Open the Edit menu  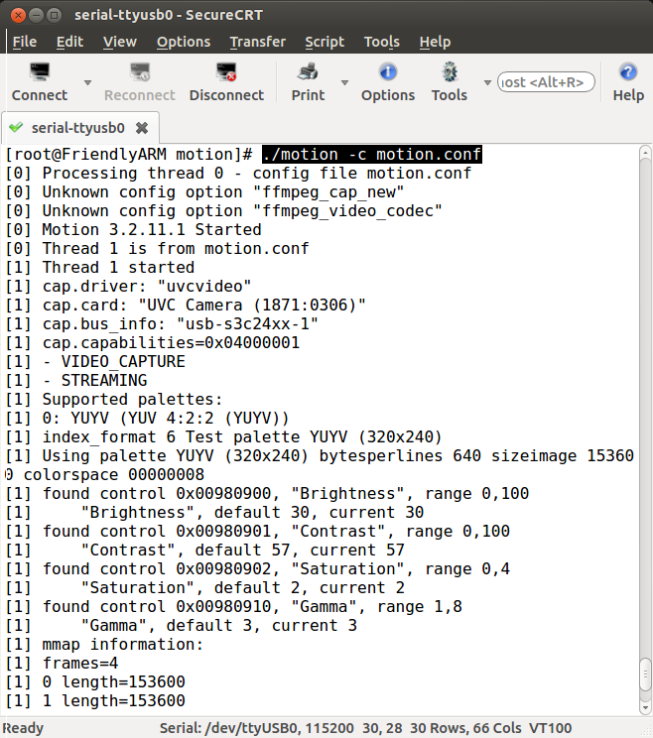pos(69,42)
